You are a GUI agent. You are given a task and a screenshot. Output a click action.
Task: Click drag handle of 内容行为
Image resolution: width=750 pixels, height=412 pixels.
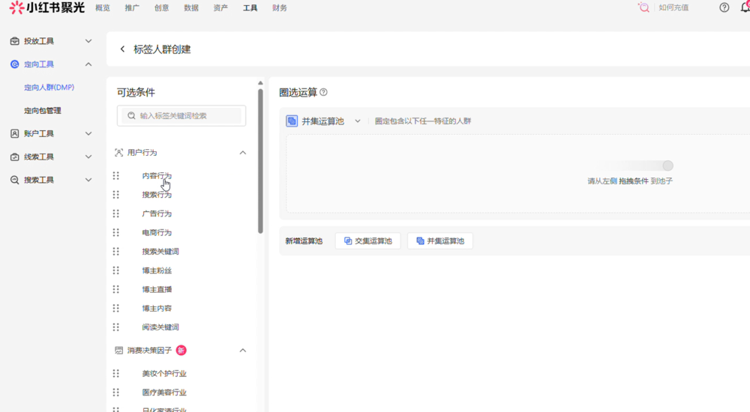(x=115, y=175)
